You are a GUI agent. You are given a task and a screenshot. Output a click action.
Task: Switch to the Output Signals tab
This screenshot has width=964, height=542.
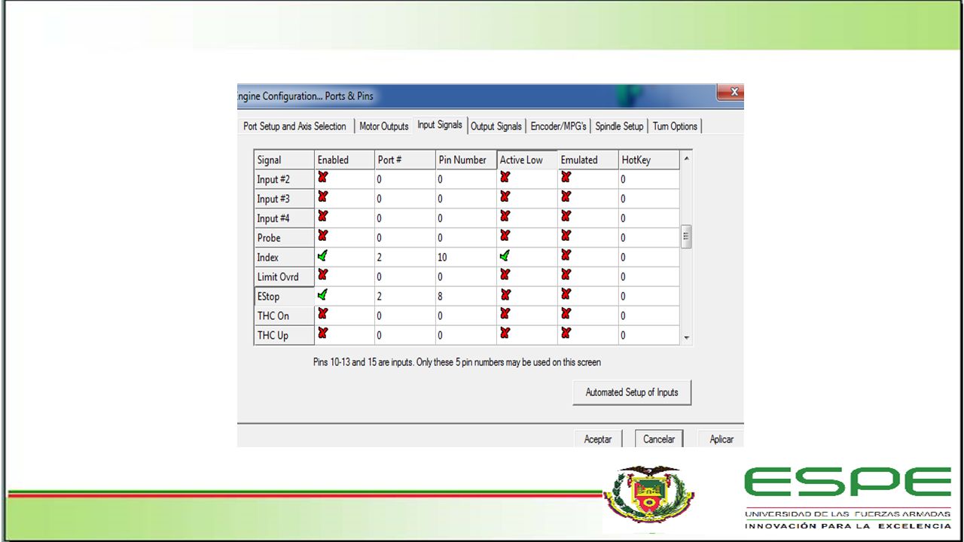496,126
